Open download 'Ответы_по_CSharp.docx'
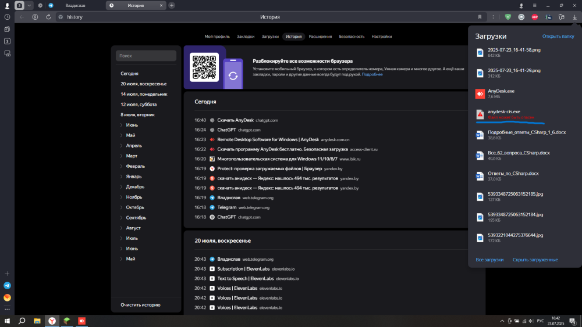Image resolution: width=582 pixels, height=327 pixels. tap(513, 173)
